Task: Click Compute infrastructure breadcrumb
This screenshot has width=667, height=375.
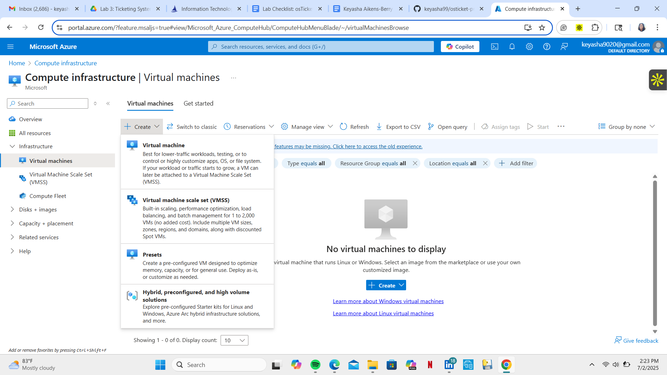Action: click(66, 63)
